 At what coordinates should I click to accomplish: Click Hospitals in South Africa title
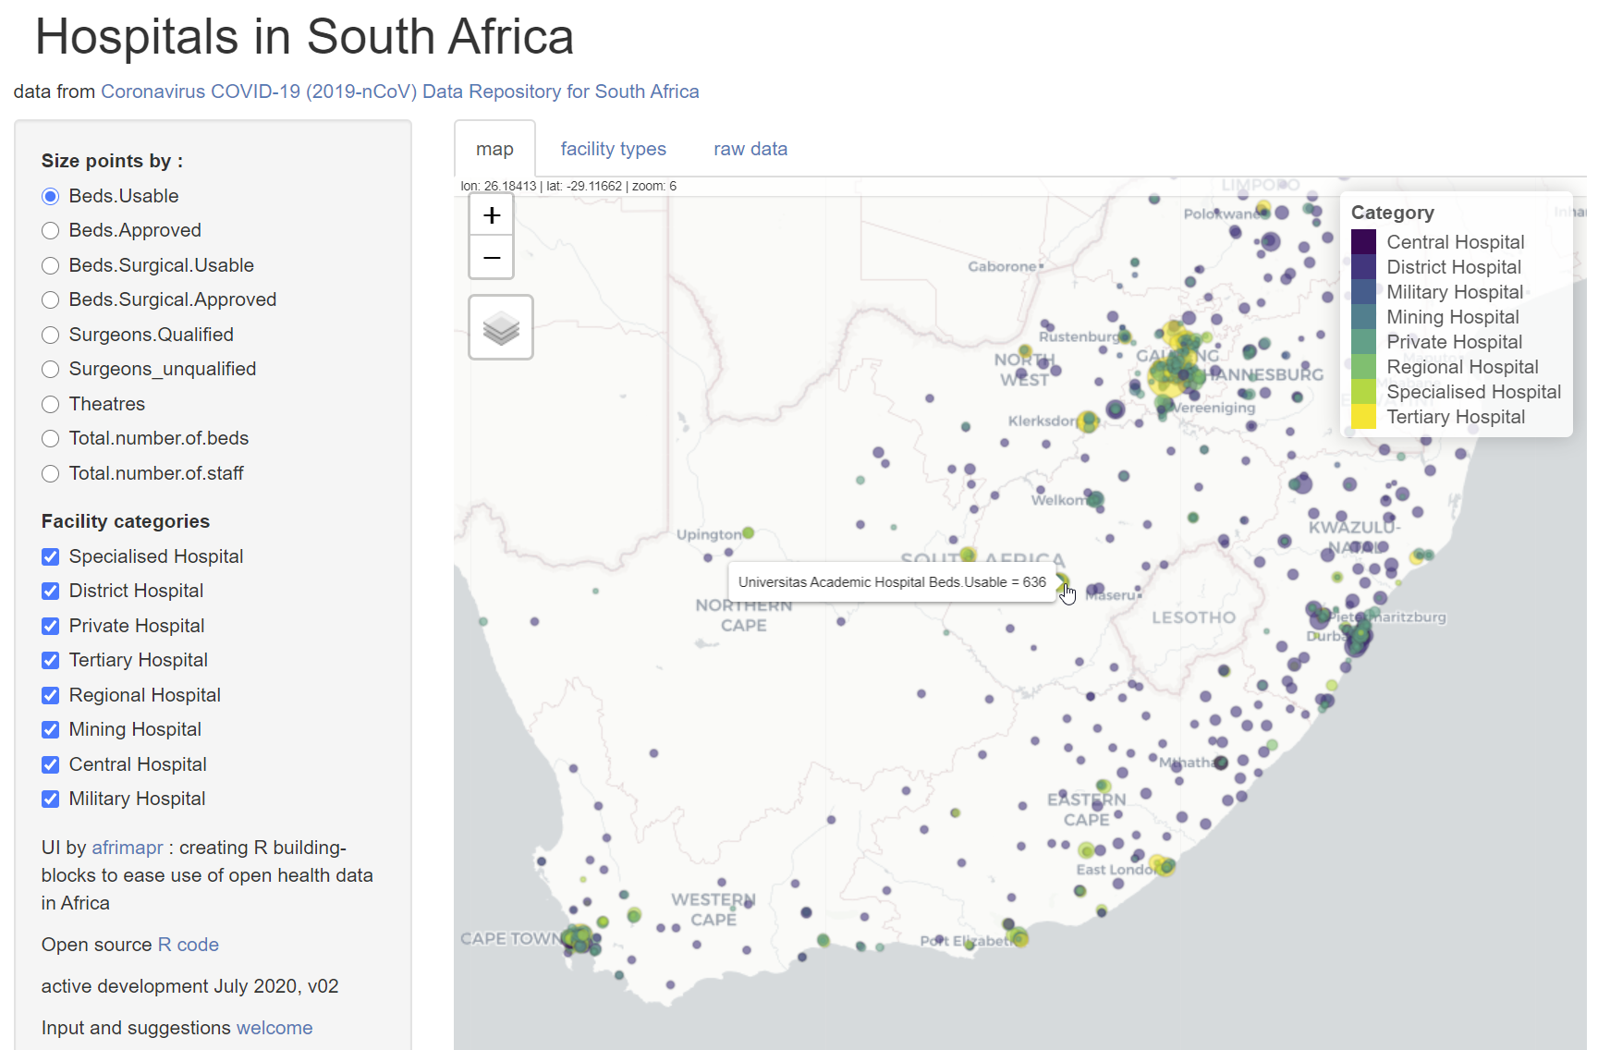(304, 37)
